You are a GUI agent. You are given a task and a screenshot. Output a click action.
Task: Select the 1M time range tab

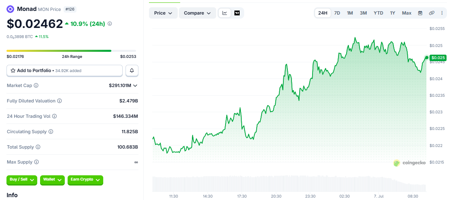click(x=350, y=13)
